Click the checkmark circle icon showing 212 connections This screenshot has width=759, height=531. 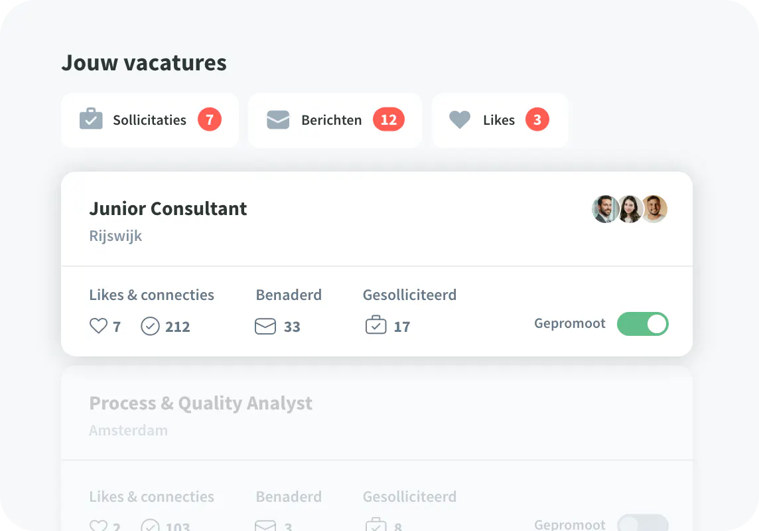pyautogui.click(x=151, y=327)
